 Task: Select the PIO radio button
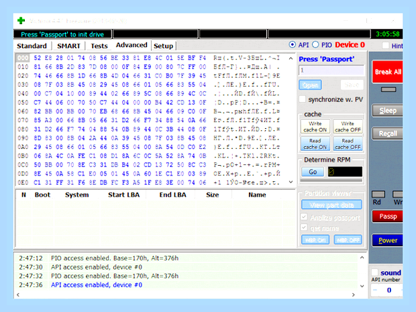point(315,44)
